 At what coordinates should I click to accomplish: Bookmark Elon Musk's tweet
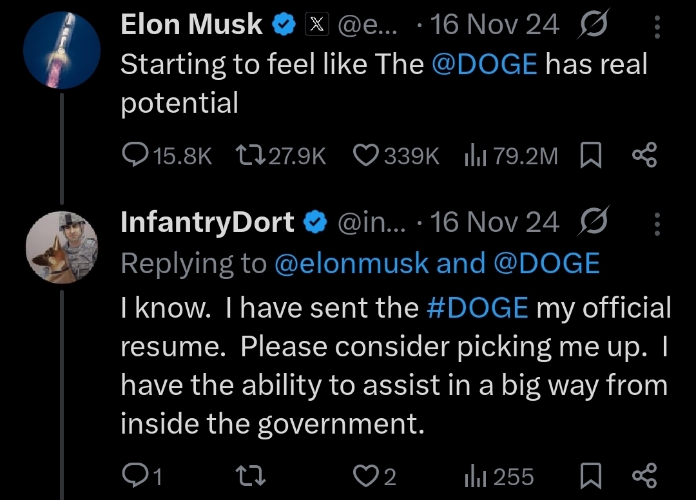[590, 155]
